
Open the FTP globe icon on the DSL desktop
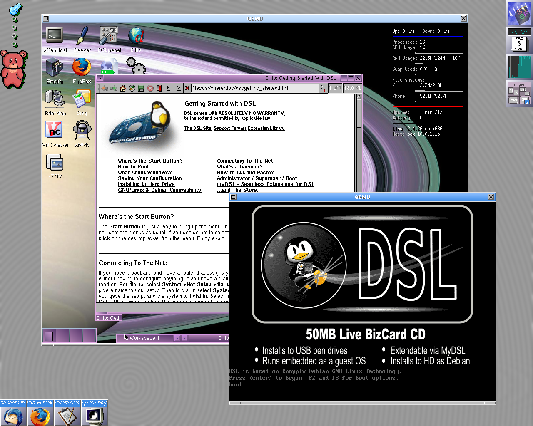(109, 67)
